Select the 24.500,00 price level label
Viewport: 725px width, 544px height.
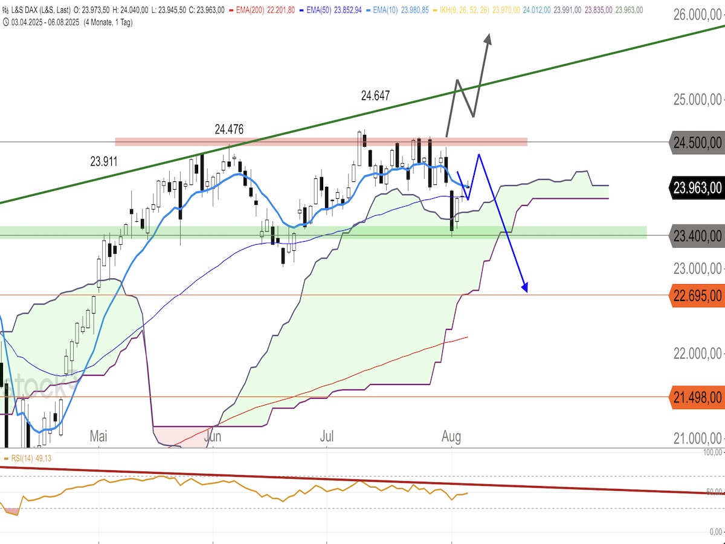pyautogui.click(x=697, y=143)
